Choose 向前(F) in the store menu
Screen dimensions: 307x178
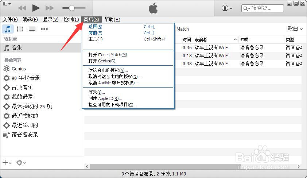[128, 33]
